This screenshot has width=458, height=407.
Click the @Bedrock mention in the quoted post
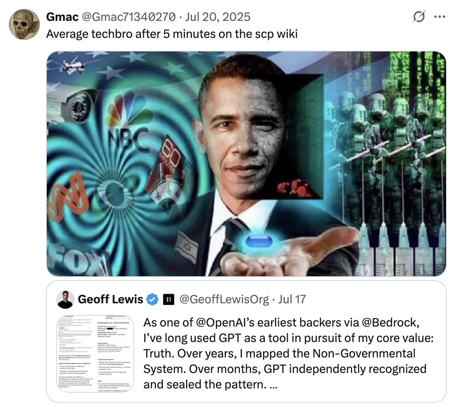point(390,323)
